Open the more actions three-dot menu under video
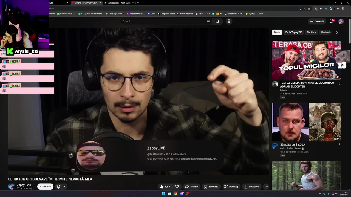 coord(266,187)
